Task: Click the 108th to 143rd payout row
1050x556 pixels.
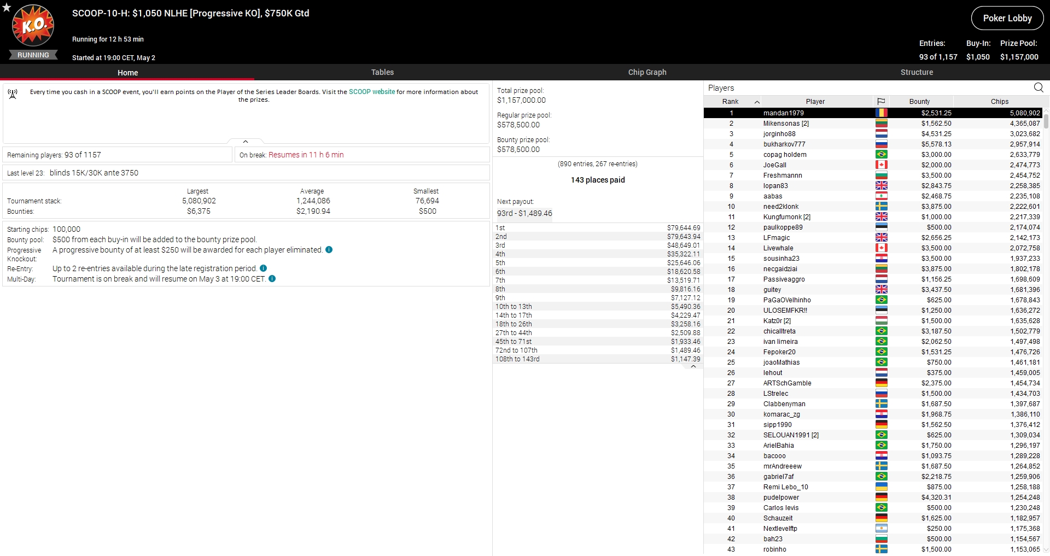Action: click(598, 359)
